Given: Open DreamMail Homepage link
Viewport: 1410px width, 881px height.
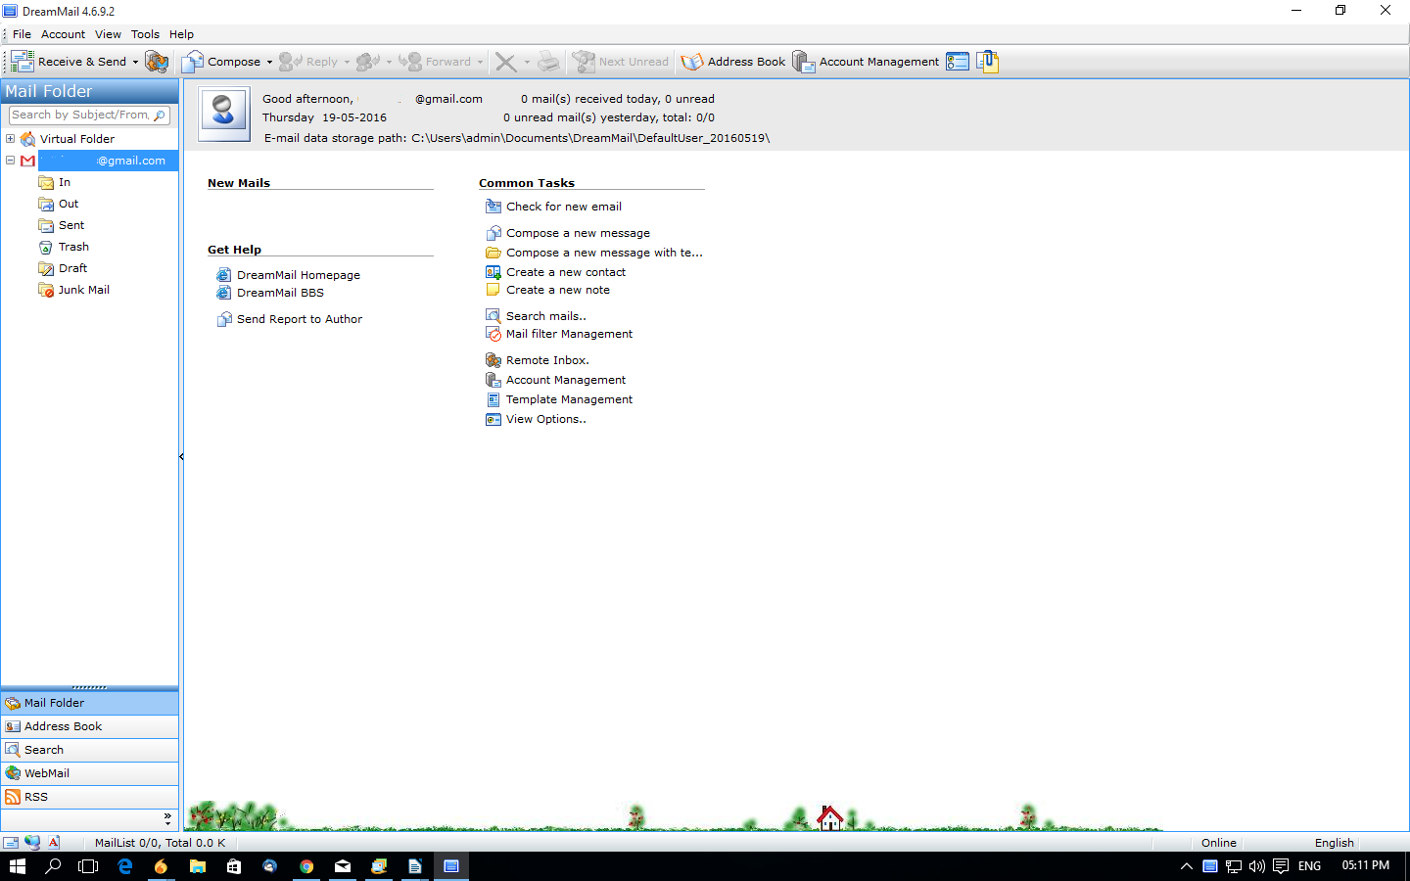Looking at the screenshot, I should click(299, 275).
